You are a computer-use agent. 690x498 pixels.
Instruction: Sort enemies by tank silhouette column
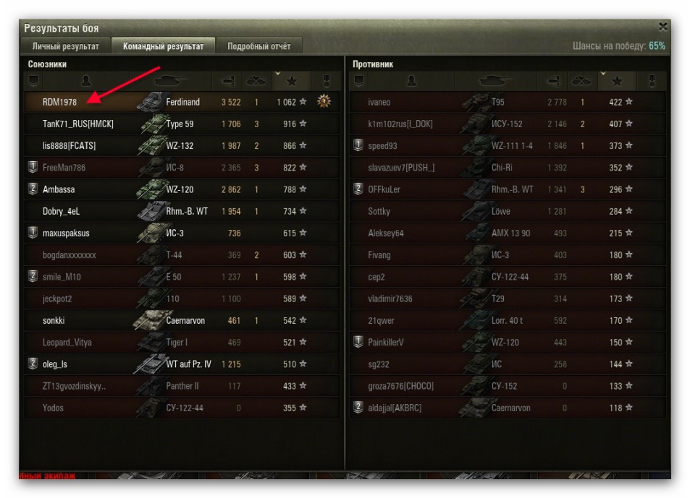(x=496, y=81)
